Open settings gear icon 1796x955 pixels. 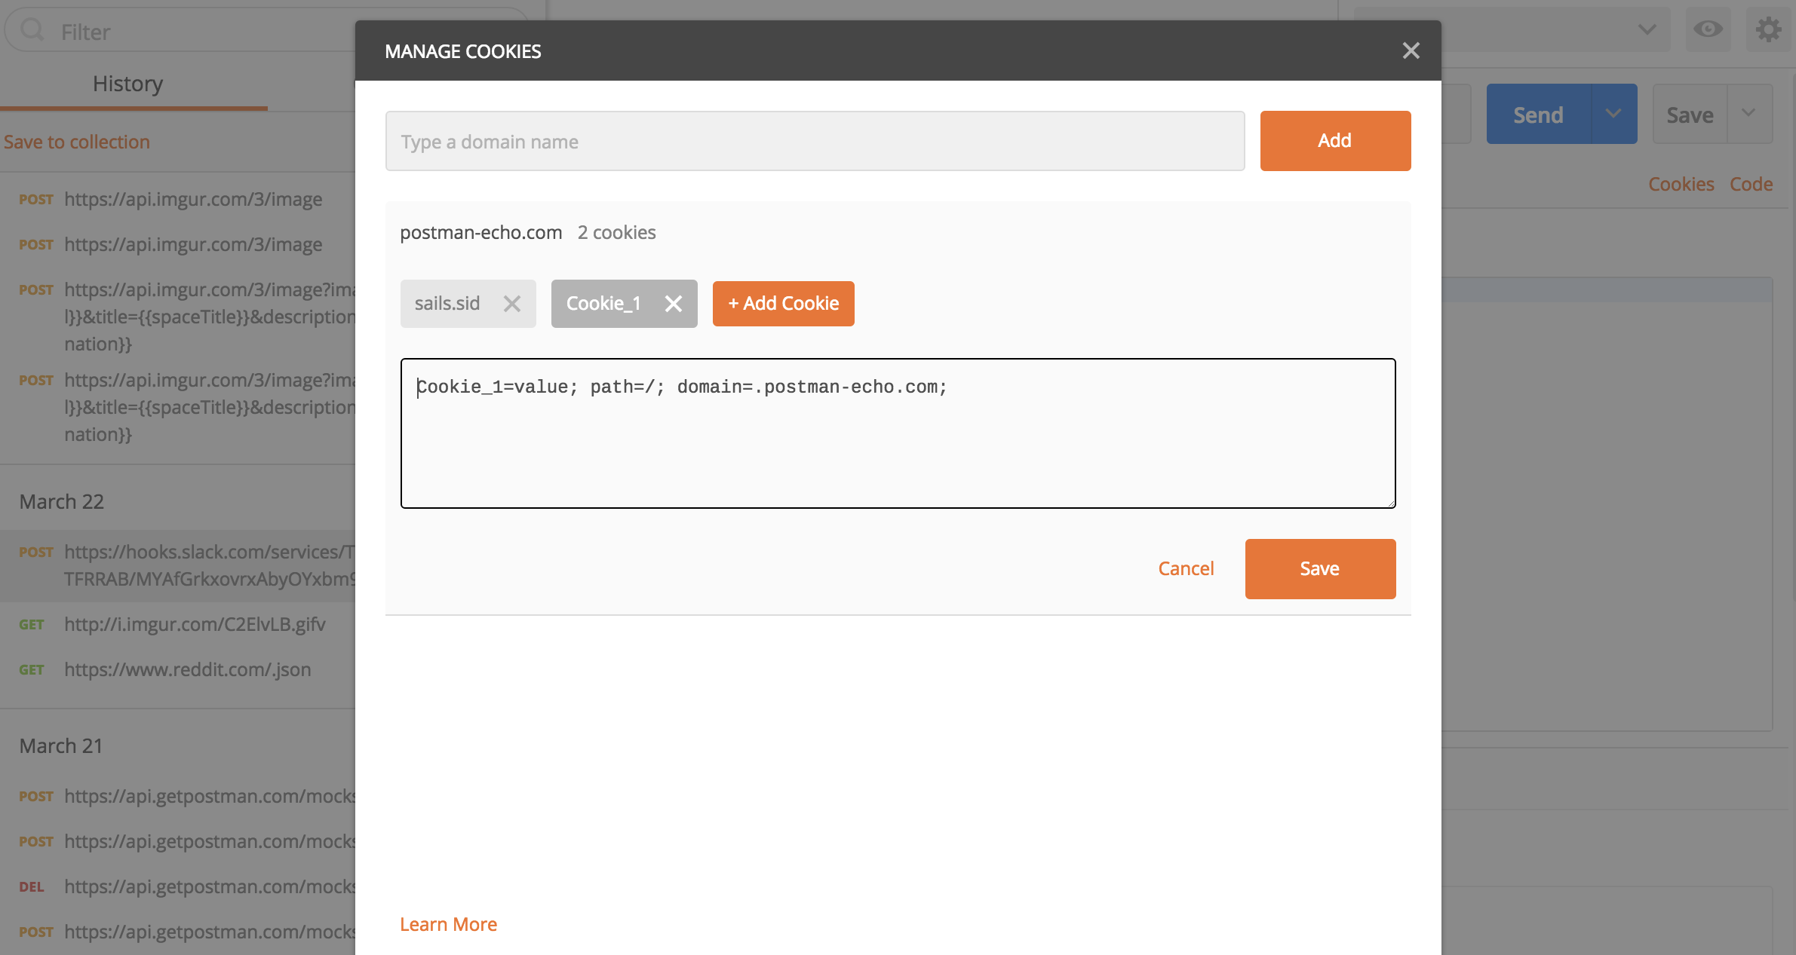pos(1768,30)
